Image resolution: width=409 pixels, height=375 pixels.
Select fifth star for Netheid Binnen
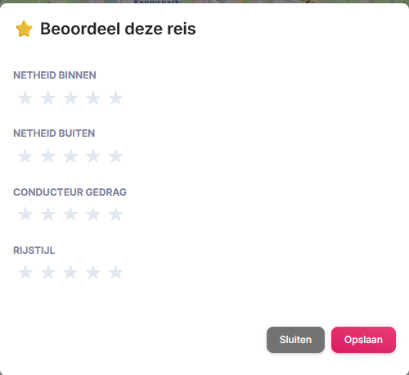[115, 97]
